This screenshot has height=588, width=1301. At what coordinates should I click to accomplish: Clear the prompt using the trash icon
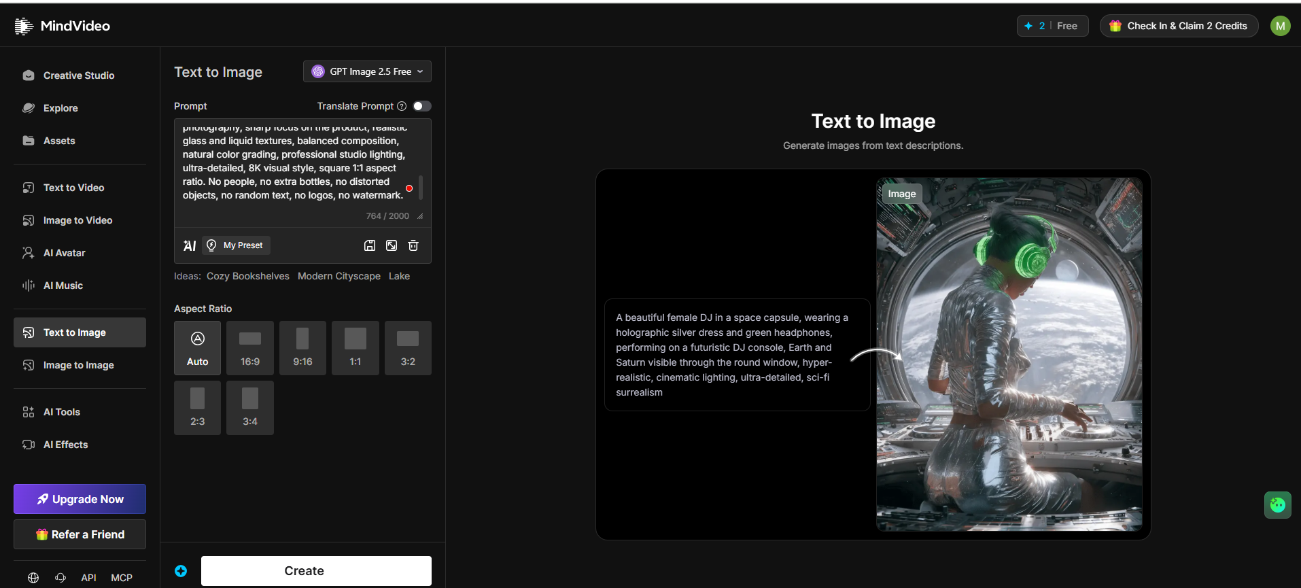point(413,245)
